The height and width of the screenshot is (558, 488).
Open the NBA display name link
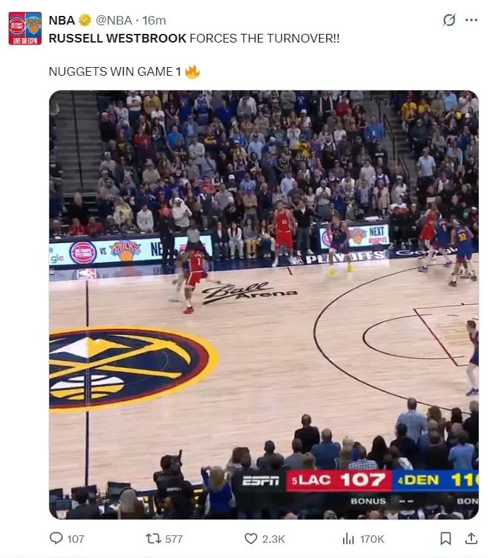tap(62, 21)
